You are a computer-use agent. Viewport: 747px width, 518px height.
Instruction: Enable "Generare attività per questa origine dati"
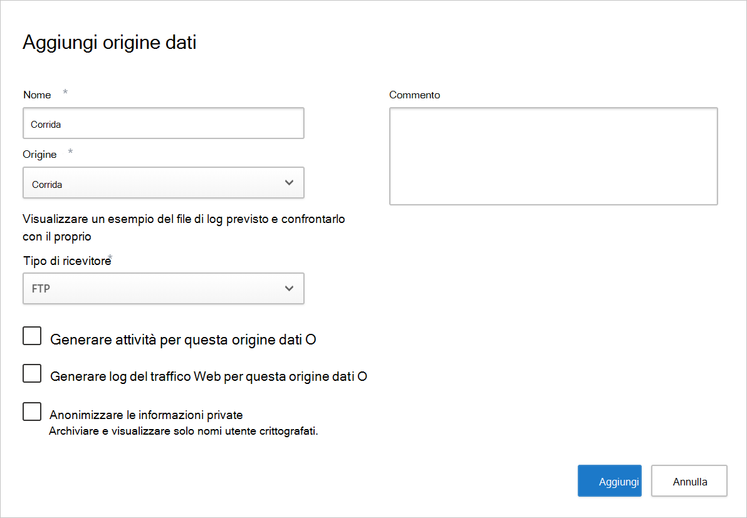(32, 336)
